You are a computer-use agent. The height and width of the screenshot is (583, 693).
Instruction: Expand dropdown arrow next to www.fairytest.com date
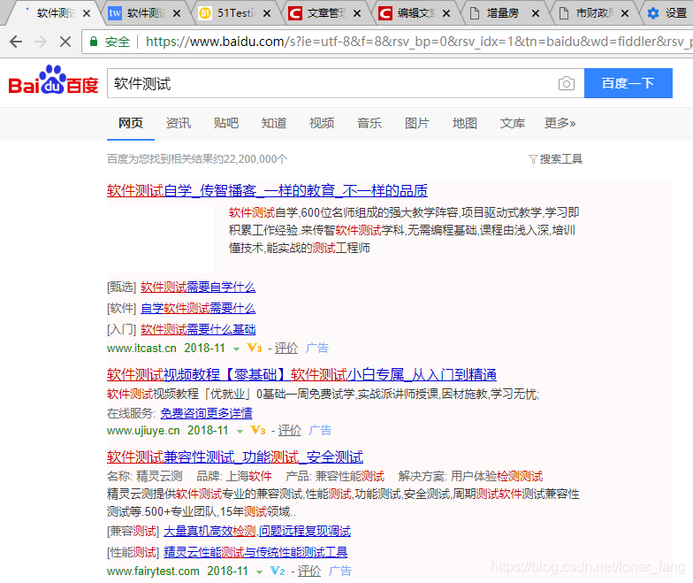click(260, 571)
